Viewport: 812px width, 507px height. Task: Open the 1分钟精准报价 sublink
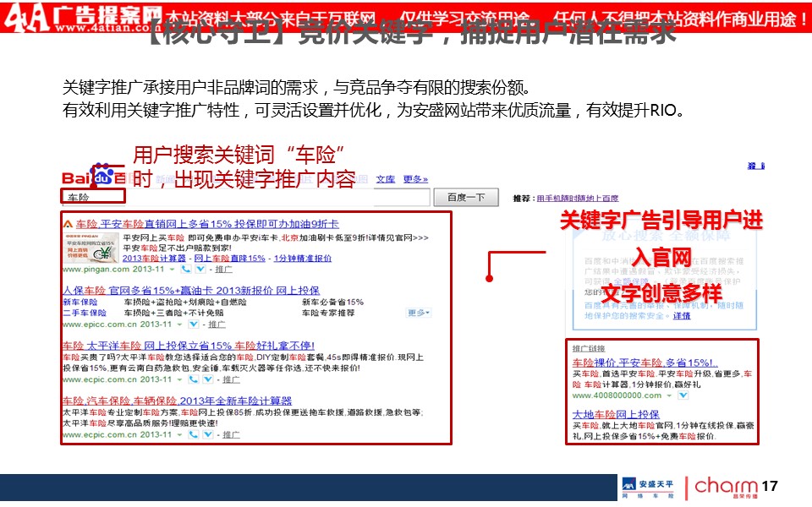pyautogui.click(x=303, y=258)
